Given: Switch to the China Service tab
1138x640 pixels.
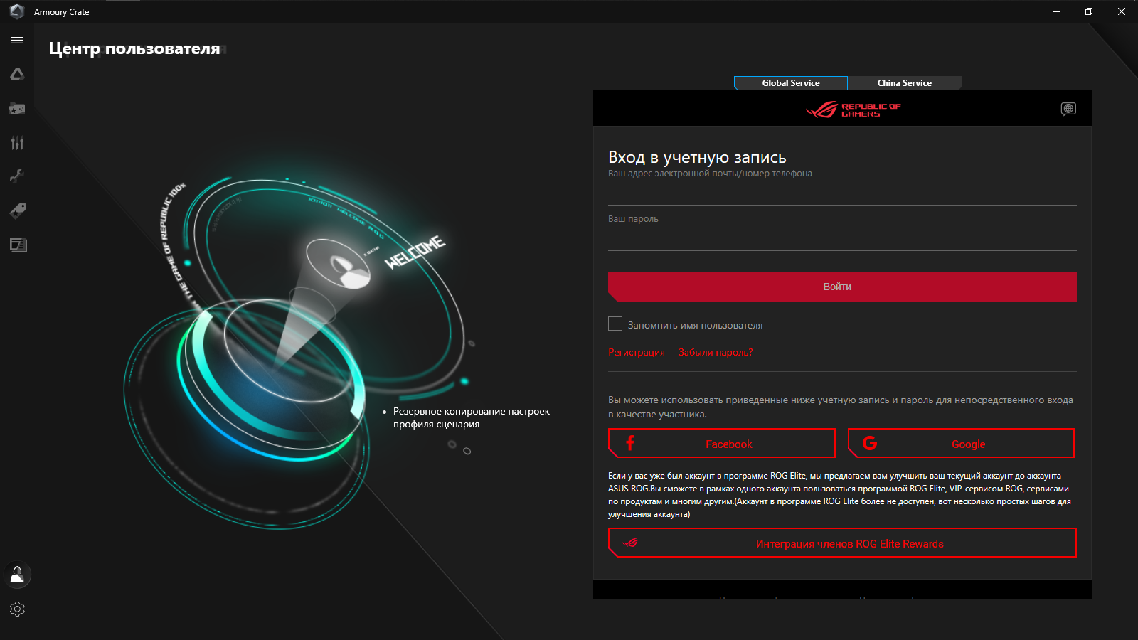Looking at the screenshot, I should point(904,83).
